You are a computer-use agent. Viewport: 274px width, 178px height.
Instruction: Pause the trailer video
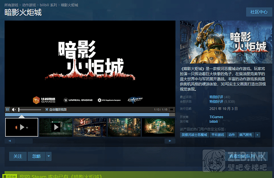point(7,109)
